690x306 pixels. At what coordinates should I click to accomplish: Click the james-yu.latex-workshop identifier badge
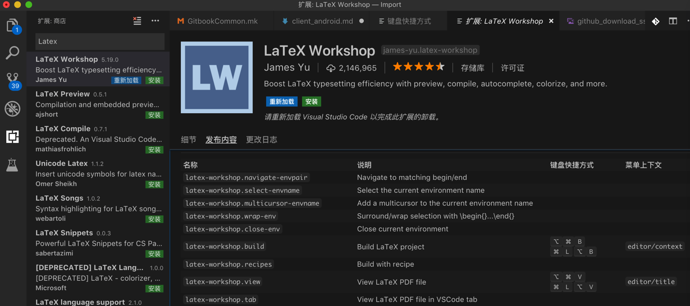(430, 50)
